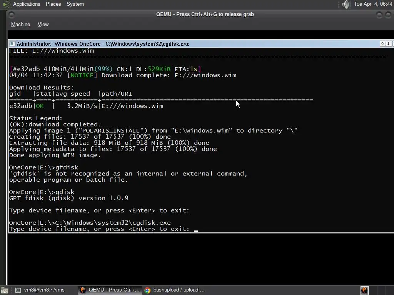Click the QEMU icon in taskbar entry

82,290
